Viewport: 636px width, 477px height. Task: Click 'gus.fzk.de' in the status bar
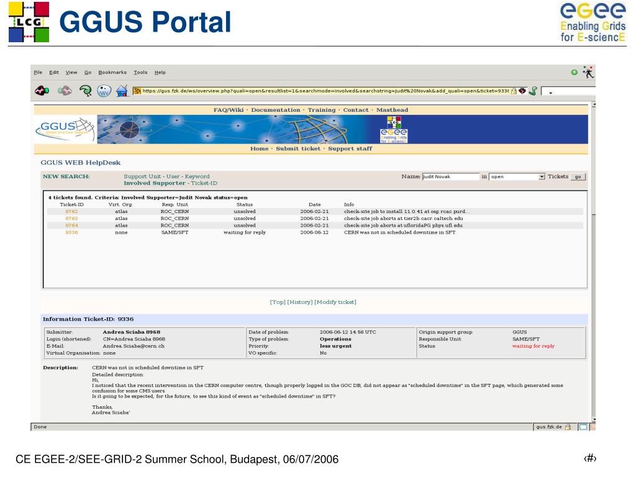(549, 427)
